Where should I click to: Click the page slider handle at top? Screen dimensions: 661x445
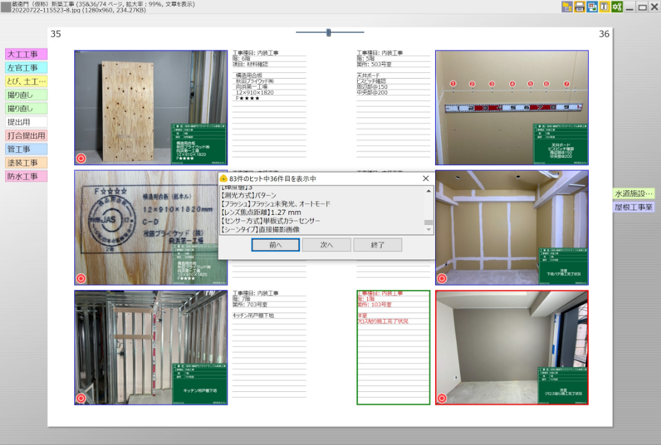[329, 33]
